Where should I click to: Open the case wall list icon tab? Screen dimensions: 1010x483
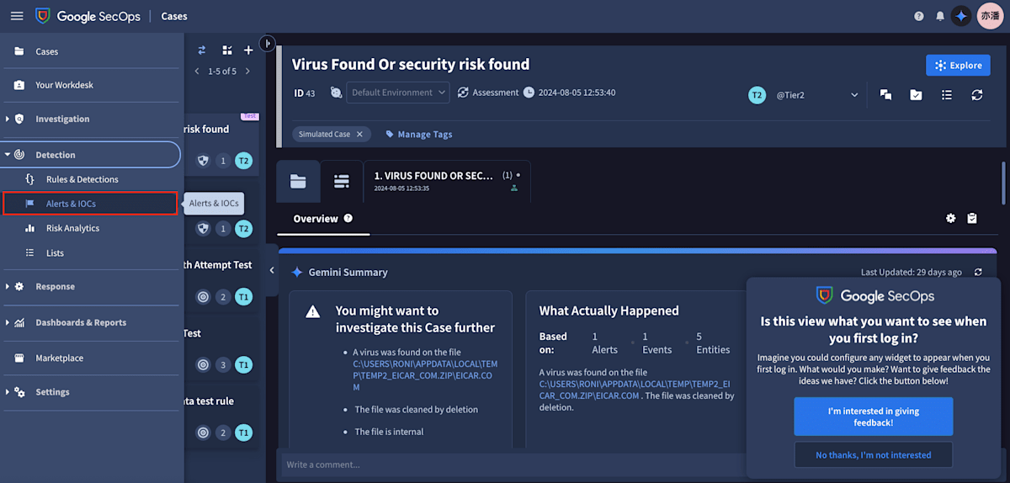click(341, 181)
